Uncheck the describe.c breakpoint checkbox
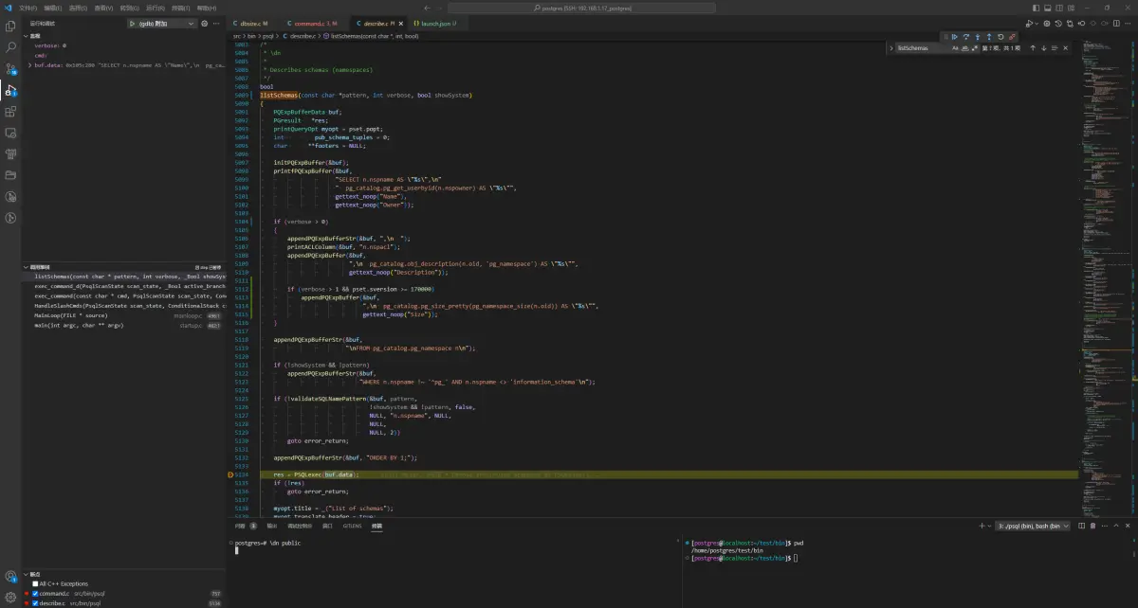 pos(36,602)
